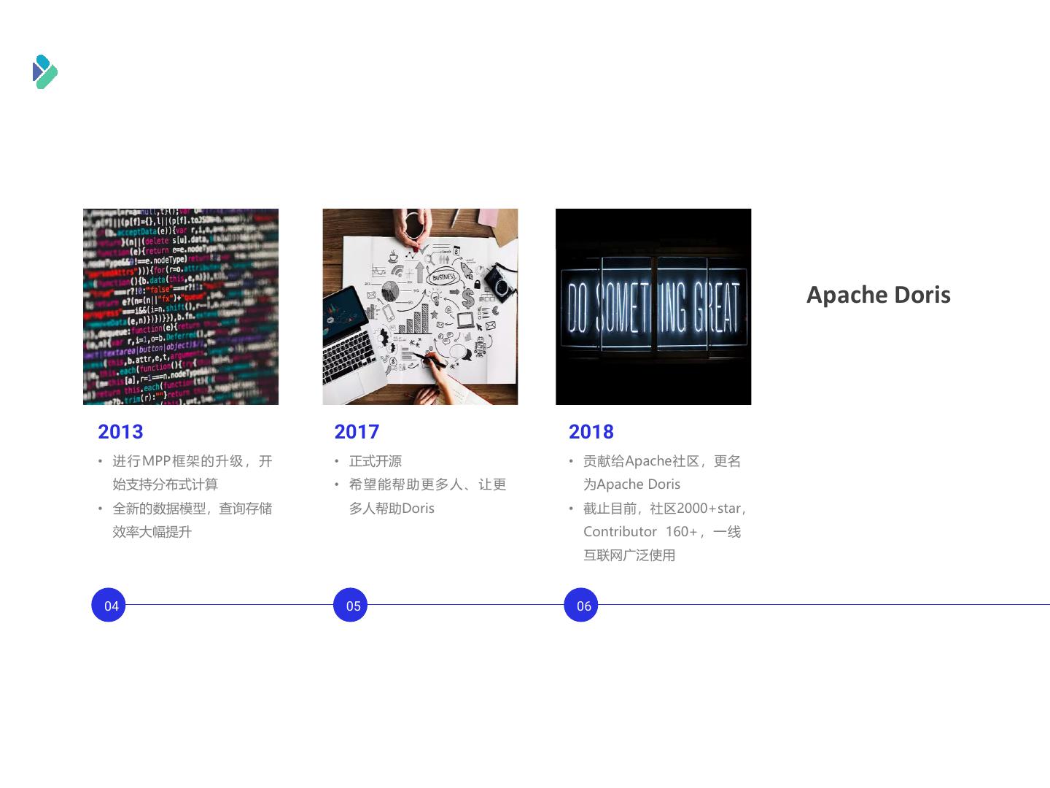This screenshot has height=788, width=1050.
Task: Click the text line '为Apache Doris'
Action: (631, 484)
